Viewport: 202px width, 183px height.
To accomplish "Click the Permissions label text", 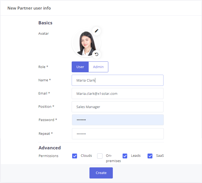I will point(48,156).
